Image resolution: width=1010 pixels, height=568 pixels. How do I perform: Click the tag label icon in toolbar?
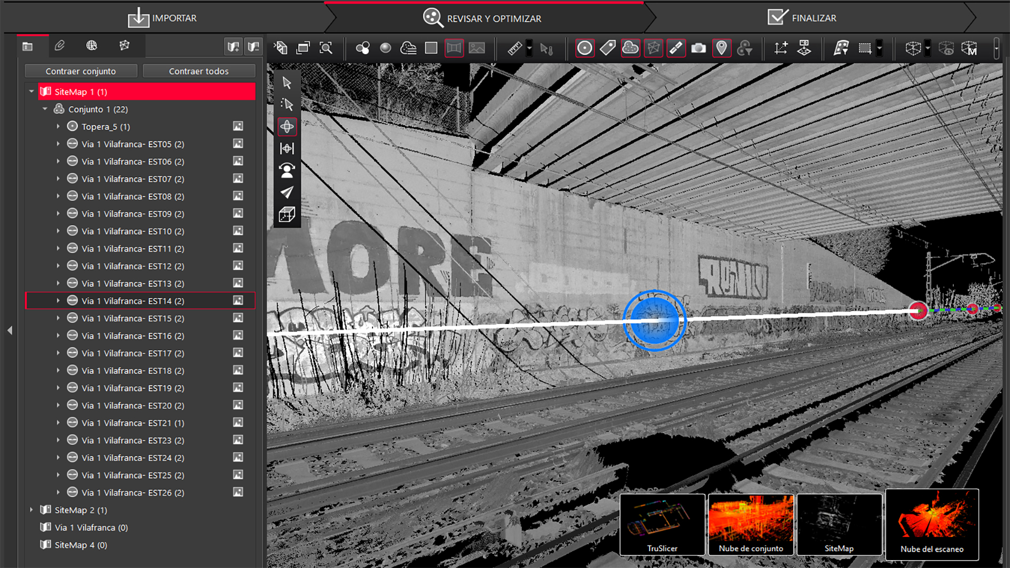(608, 48)
